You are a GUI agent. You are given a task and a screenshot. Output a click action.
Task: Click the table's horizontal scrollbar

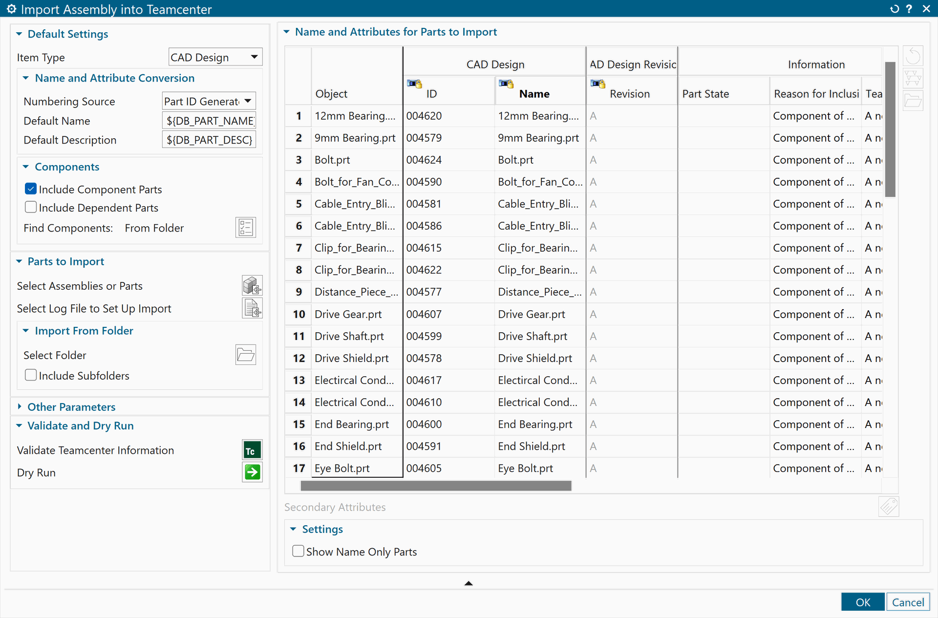coord(436,486)
